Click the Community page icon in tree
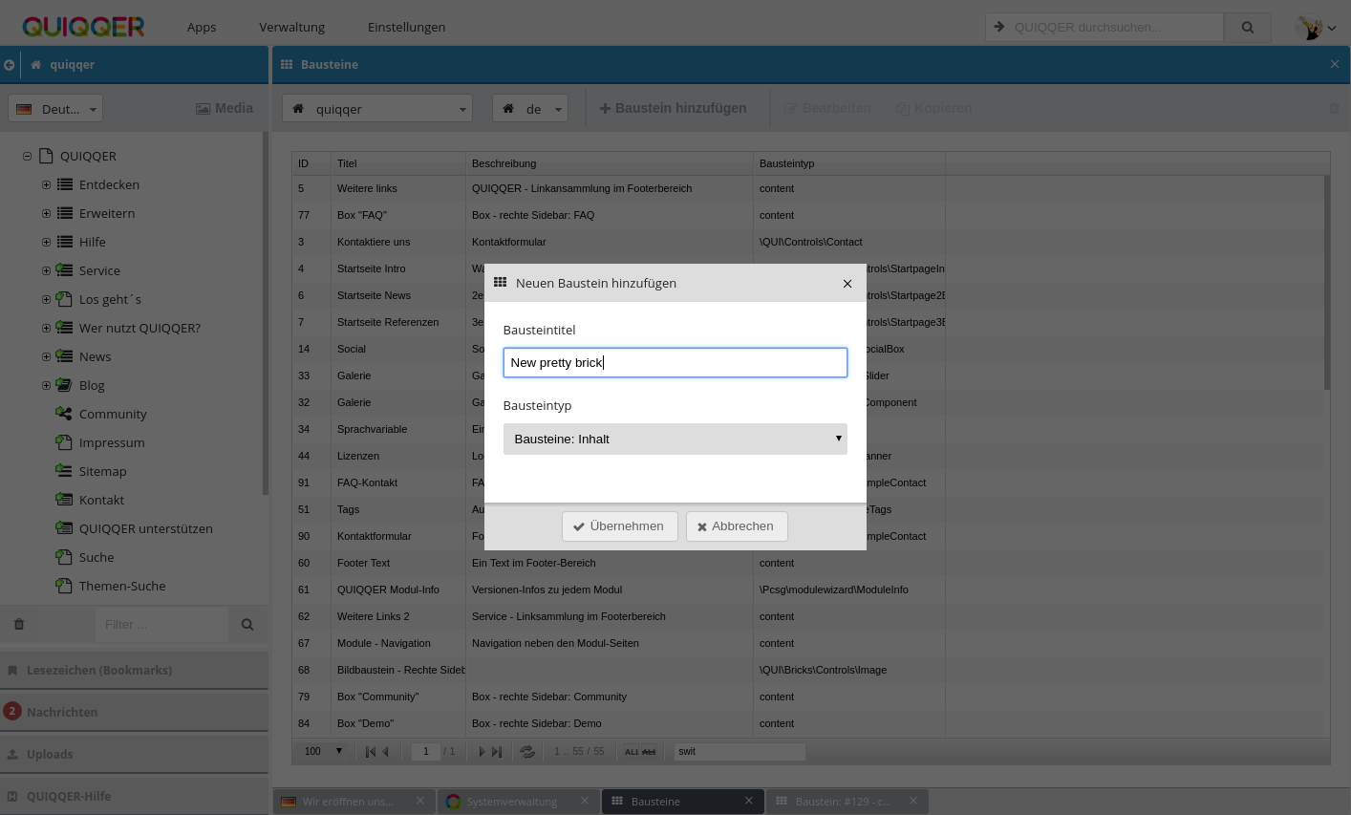This screenshot has height=815, width=1351. coord(64,414)
